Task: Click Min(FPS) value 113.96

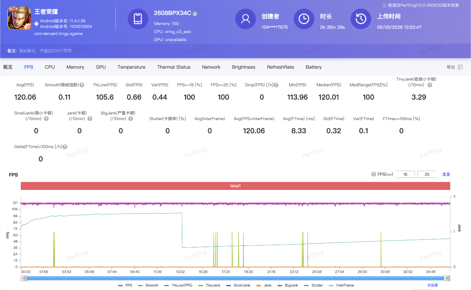Action: pyautogui.click(x=298, y=97)
